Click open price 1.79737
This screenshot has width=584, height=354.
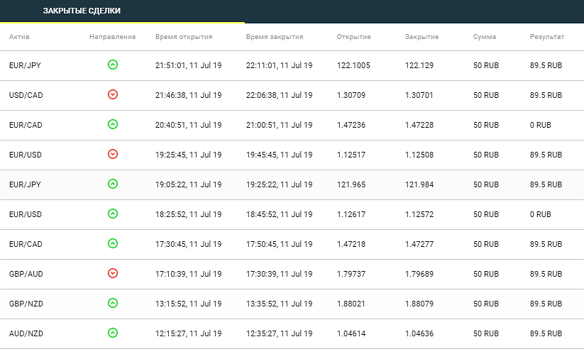tap(351, 274)
